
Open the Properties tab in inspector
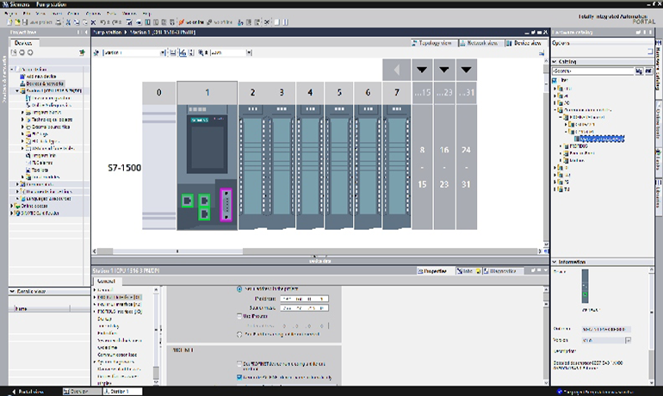[433, 270]
